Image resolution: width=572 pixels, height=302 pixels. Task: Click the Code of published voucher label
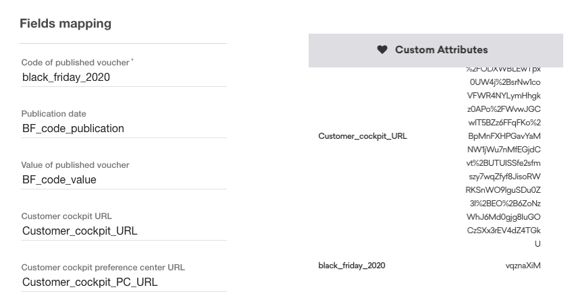point(76,63)
